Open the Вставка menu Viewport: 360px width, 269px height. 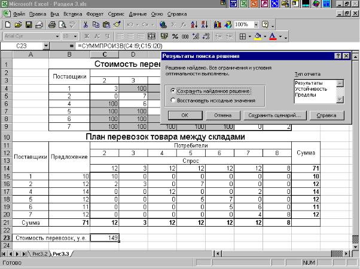(x=73, y=14)
